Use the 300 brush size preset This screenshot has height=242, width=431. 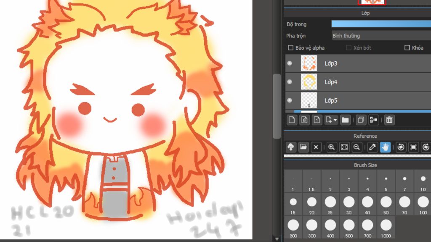[312, 227]
